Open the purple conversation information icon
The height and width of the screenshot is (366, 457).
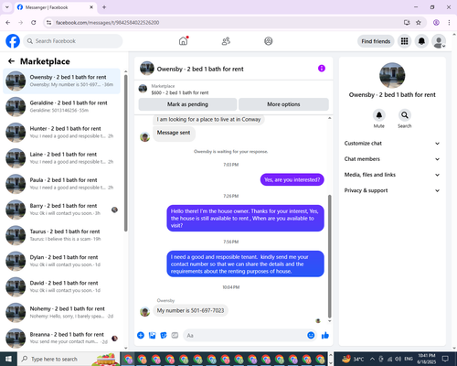[x=322, y=69]
